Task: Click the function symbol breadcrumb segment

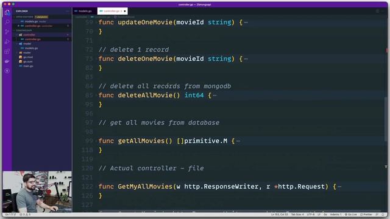Action: click(124, 17)
